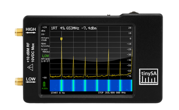Viewport: 179px width, 110px height.
Task: Tap the 10/ scale per division label
Action: click(x=44, y=34)
